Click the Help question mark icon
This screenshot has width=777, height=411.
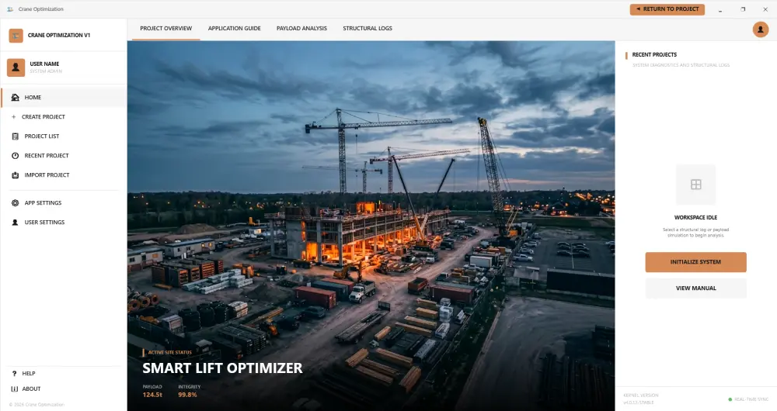pos(14,374)
